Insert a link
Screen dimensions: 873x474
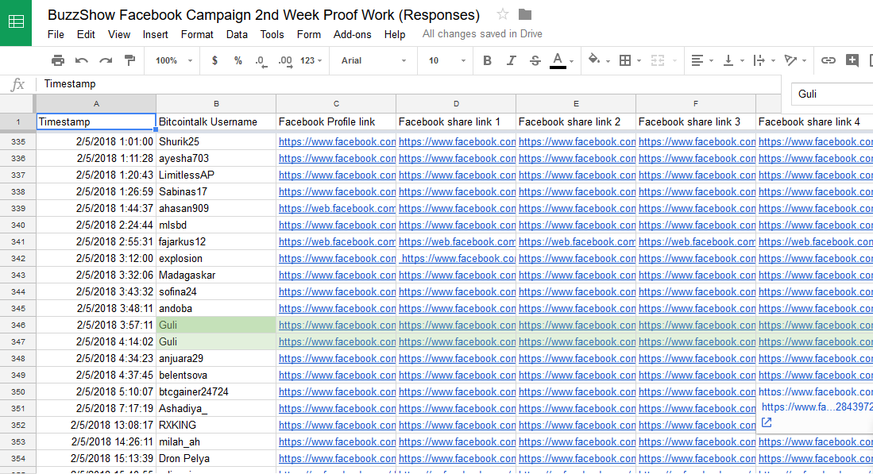(x=828, y=60)
